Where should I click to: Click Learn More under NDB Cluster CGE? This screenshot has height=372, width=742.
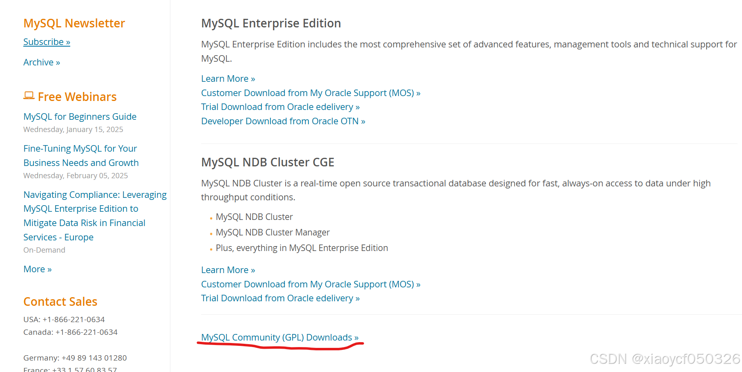228,270
